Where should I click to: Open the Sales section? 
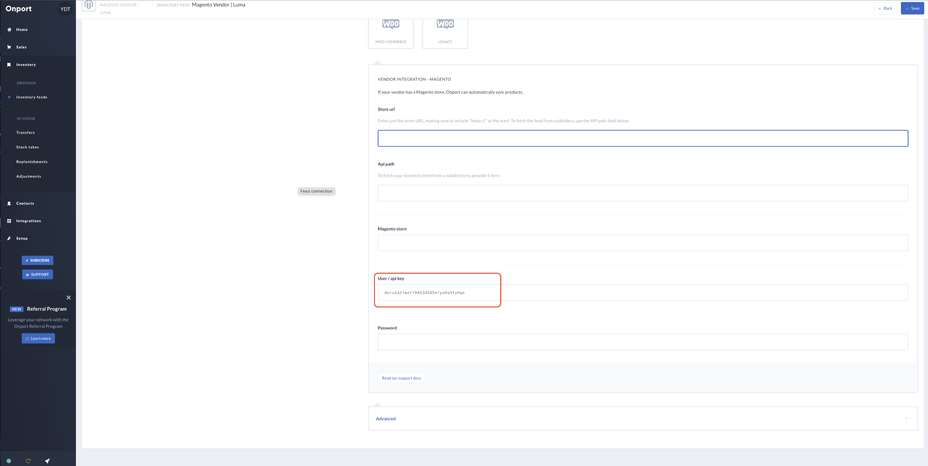(21, 47)
